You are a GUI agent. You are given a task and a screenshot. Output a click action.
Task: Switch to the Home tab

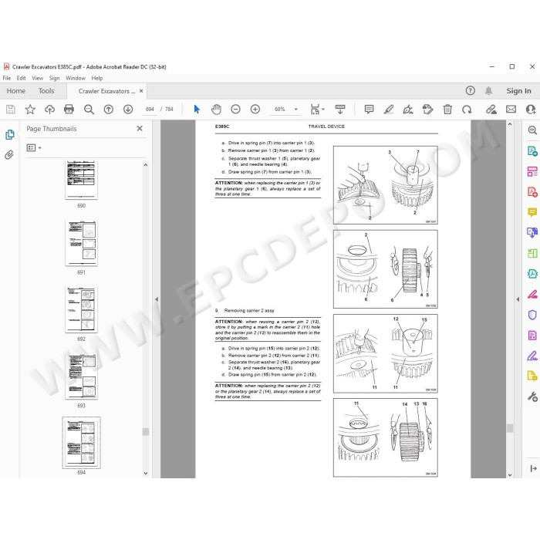(x=16, y=91)
